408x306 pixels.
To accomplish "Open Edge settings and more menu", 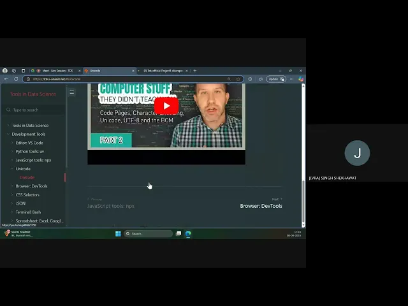I will click(292, 79).
